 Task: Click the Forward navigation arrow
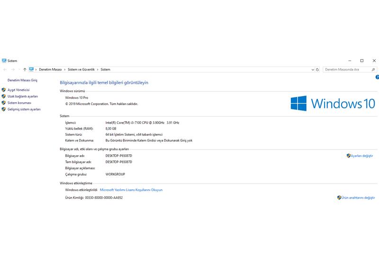pos(13,70)
